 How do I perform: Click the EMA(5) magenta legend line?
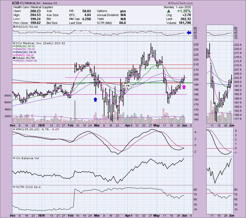tap(14, 55)
